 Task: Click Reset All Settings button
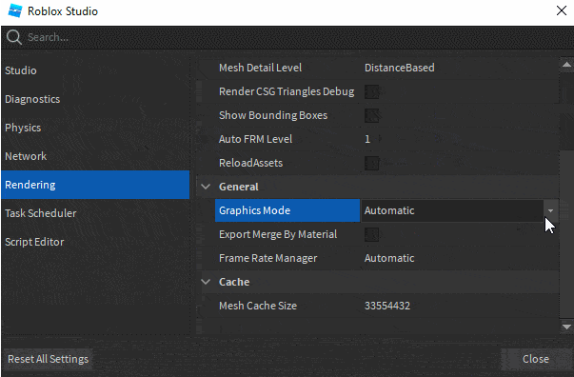pyautogui.click(x=48, y=359)
